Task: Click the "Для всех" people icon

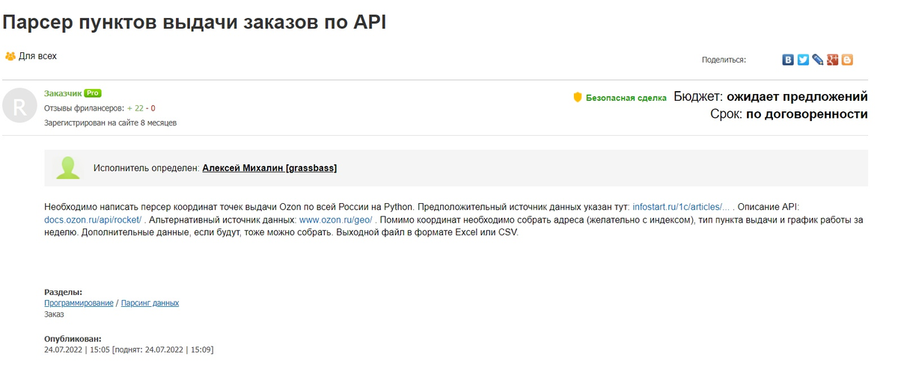Action: pos(10,56)
